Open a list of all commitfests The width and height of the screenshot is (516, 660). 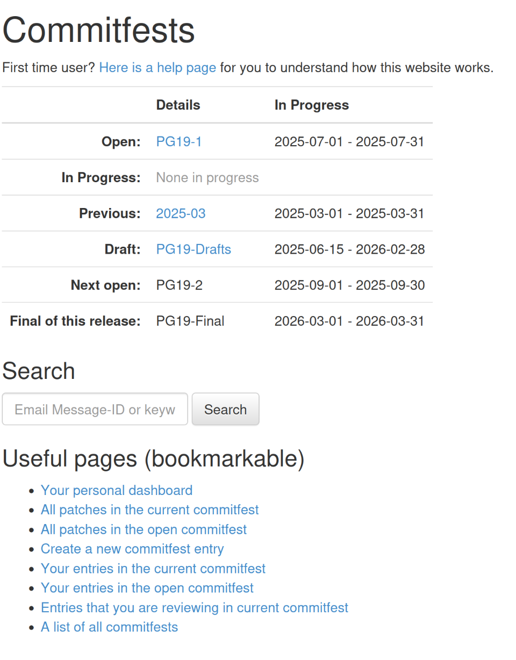[109, 627]
